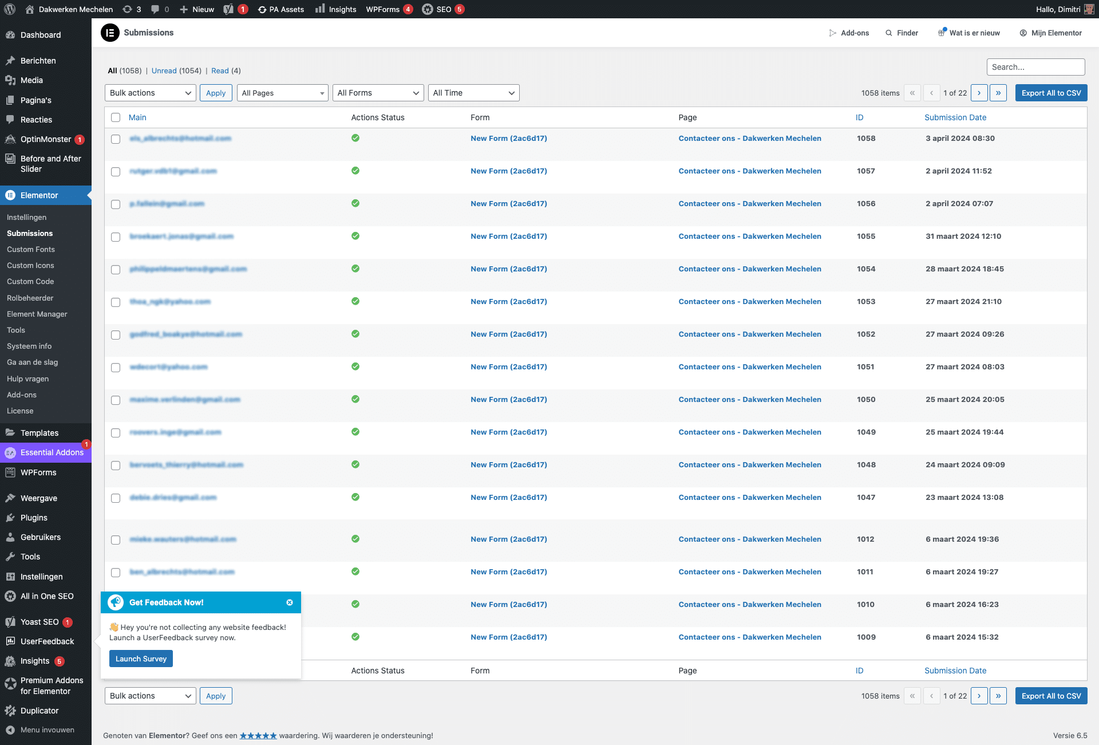
Task: Open the All Forms filter dropdown
Action: pos(378,93)
